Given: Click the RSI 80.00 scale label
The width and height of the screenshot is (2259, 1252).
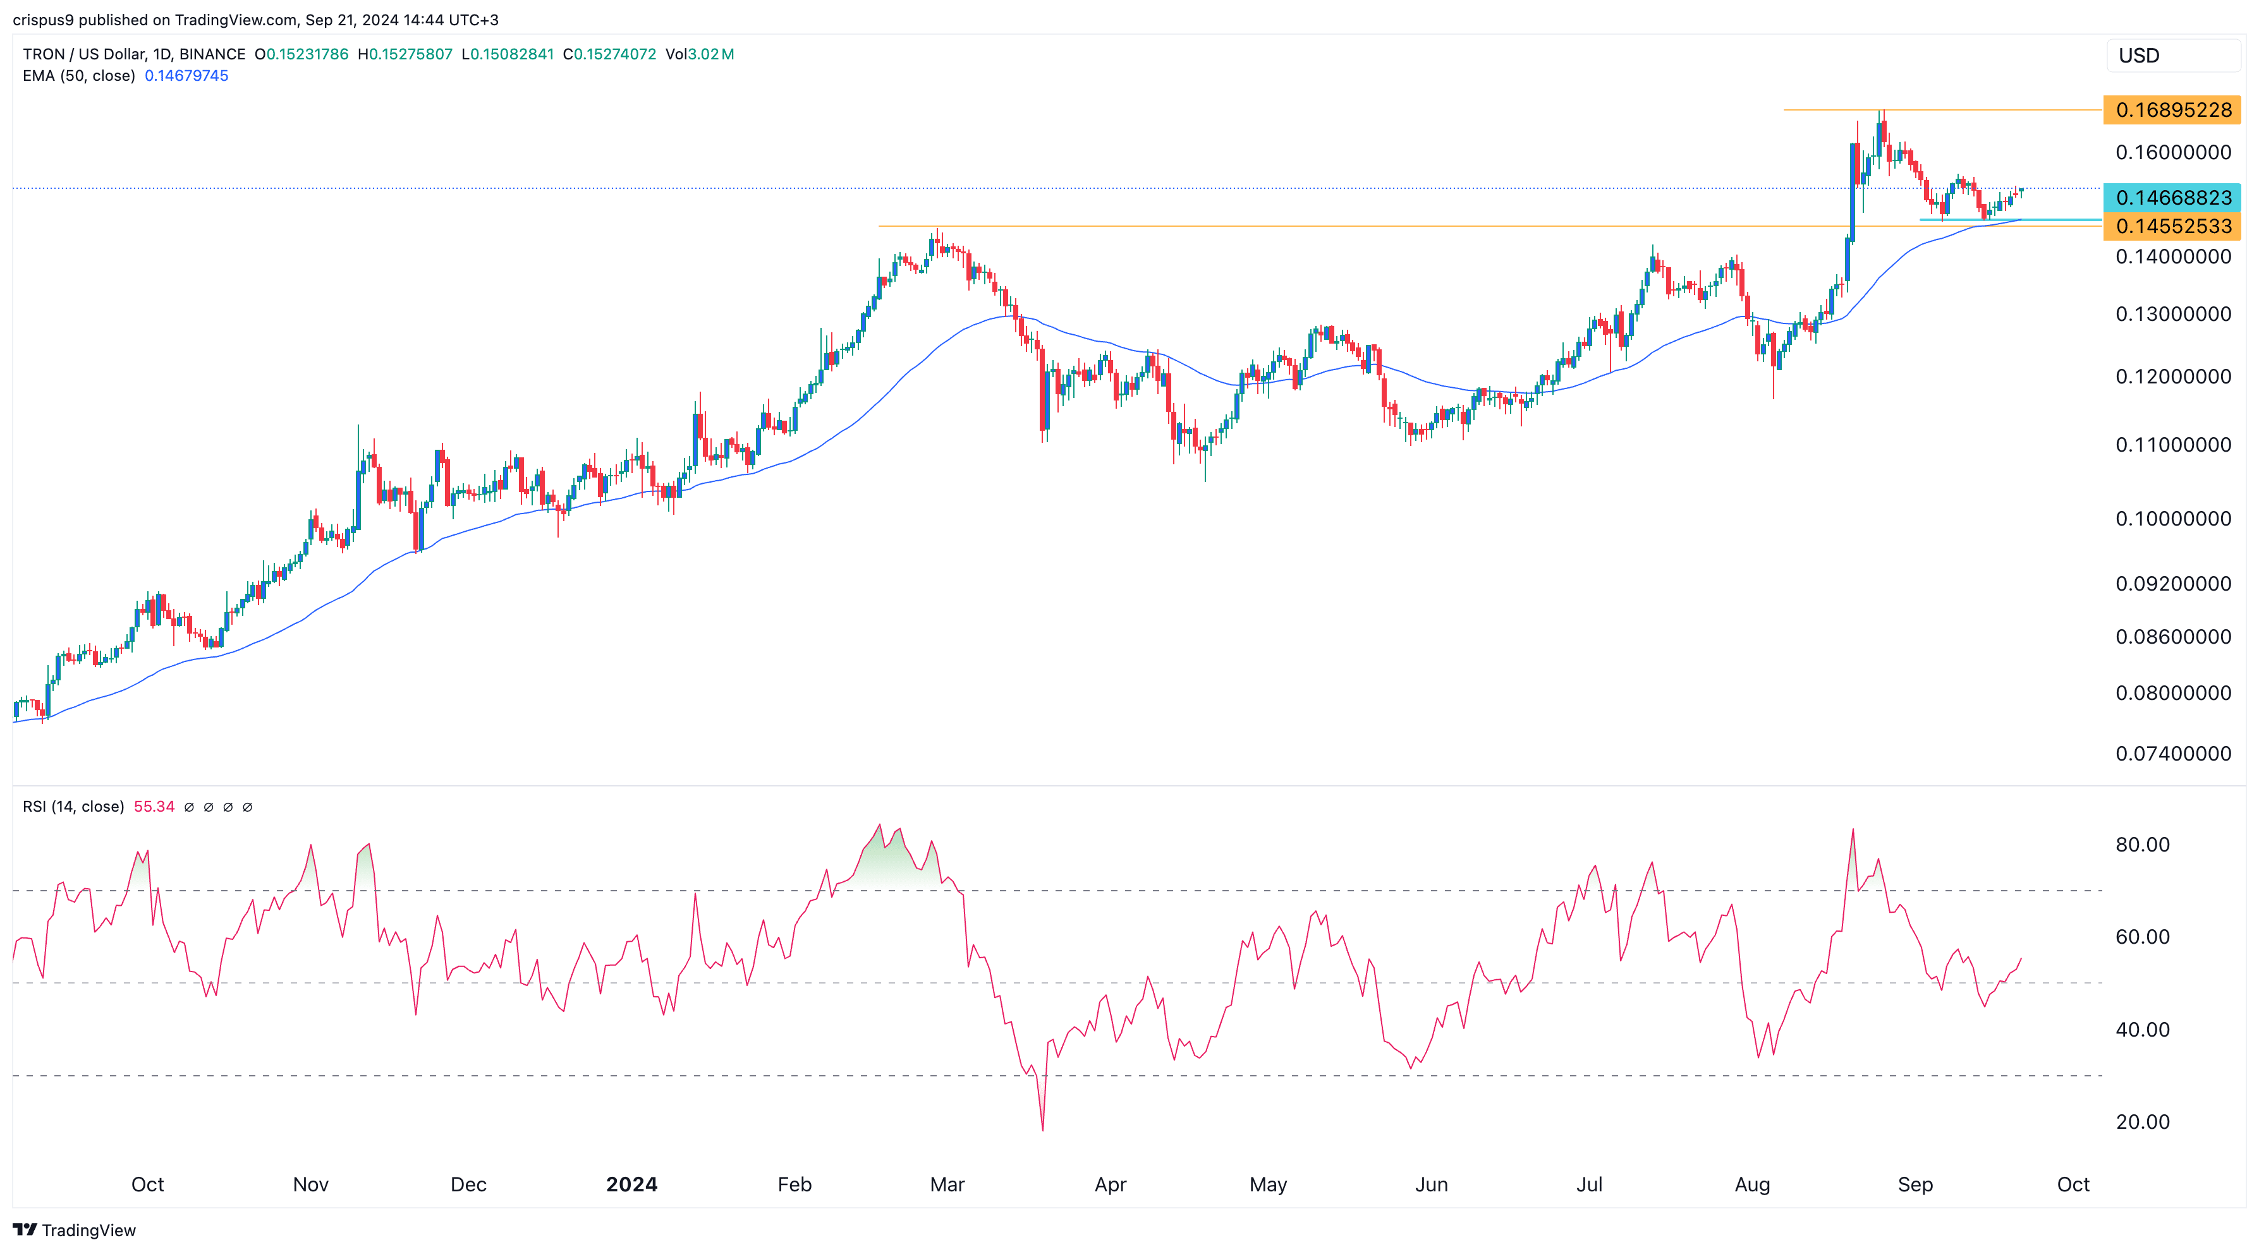Looking at the screenshot, I should [2142, 845].
